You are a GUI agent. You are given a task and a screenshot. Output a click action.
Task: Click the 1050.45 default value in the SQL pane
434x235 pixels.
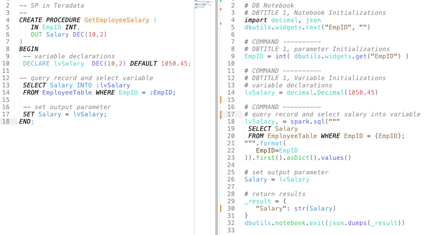[174, 64]
